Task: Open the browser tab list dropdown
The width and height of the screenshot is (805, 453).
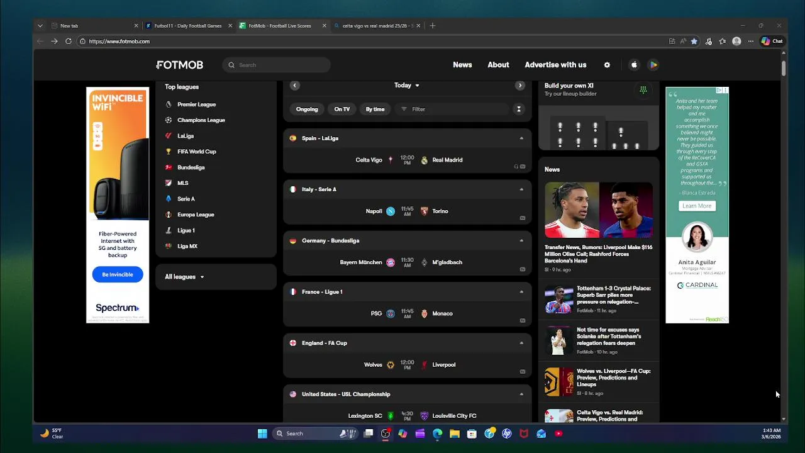Action: pyautogui.click(x=40, y=26)
